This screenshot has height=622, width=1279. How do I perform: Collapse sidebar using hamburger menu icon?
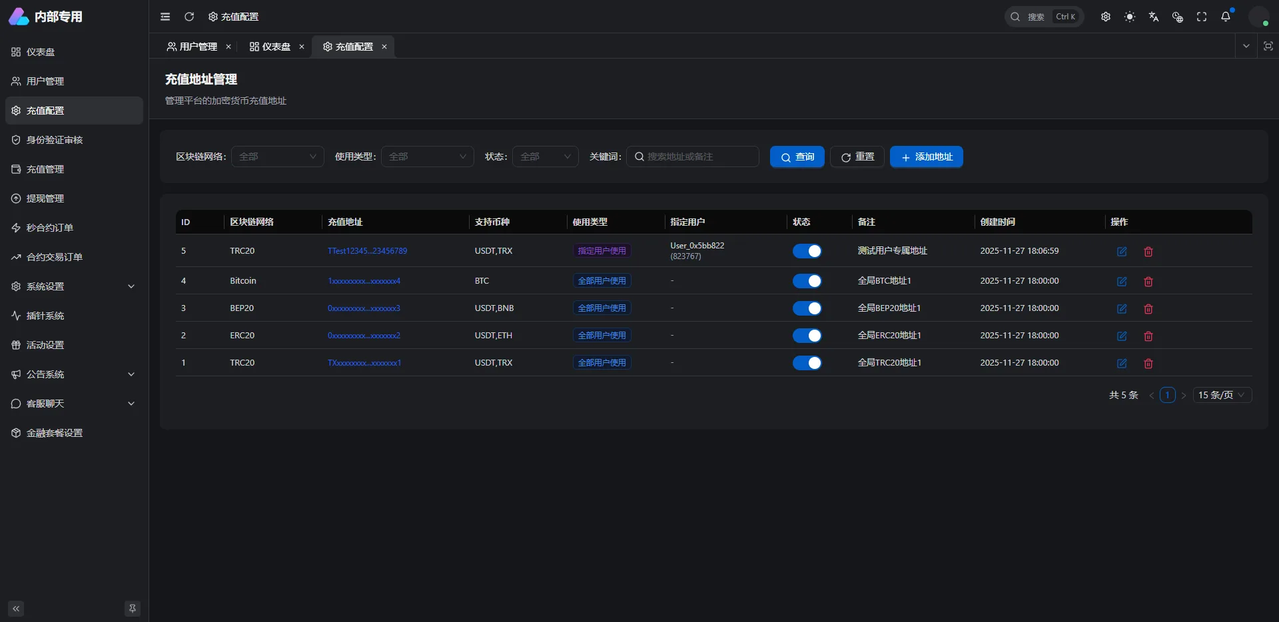point(165,17)
